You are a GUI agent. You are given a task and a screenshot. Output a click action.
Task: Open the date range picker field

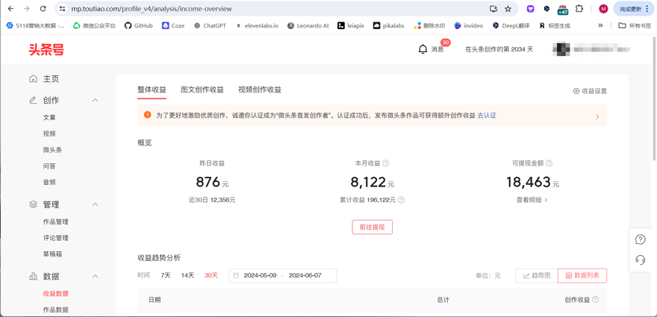coord(282,276)
